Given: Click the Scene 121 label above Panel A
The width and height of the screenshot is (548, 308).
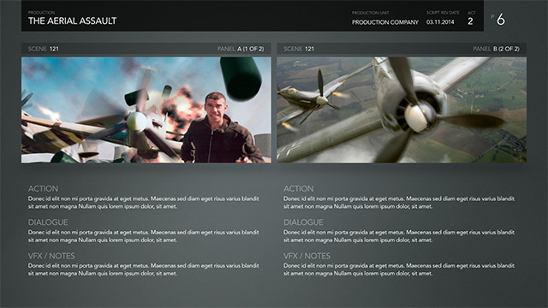Looking at the screenshot, I should [x=44, y=49].
